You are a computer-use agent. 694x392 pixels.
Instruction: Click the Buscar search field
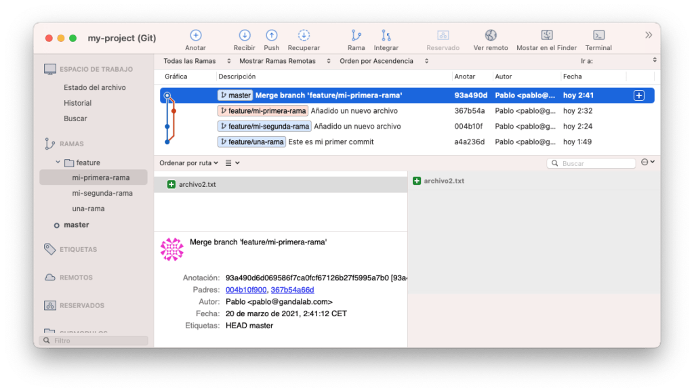pos(591,164)
